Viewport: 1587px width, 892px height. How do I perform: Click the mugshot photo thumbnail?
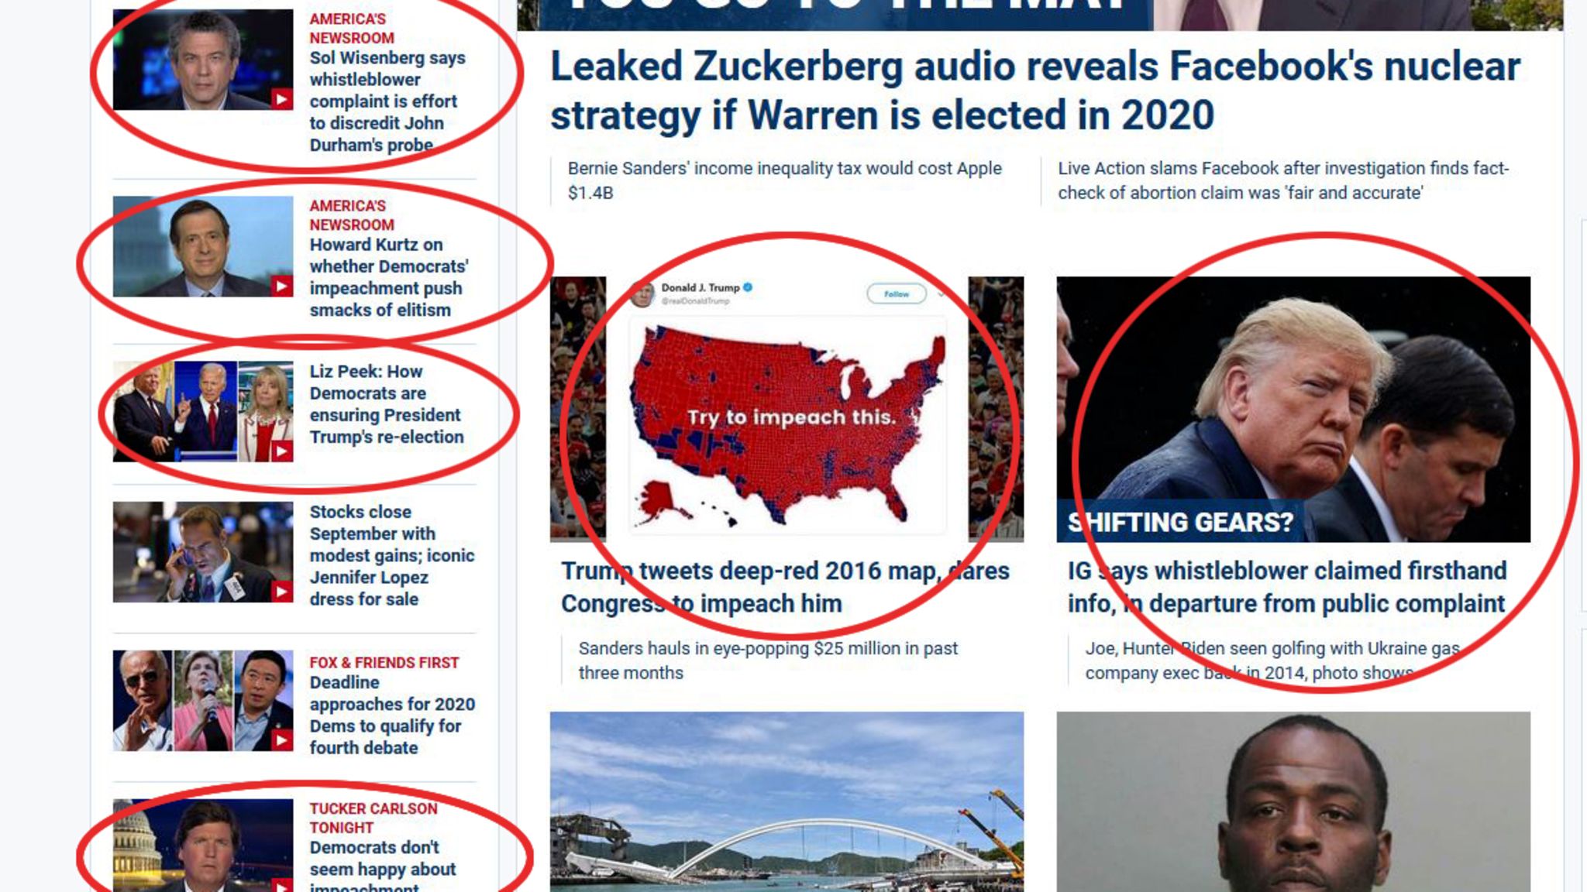coord(1293,801)
